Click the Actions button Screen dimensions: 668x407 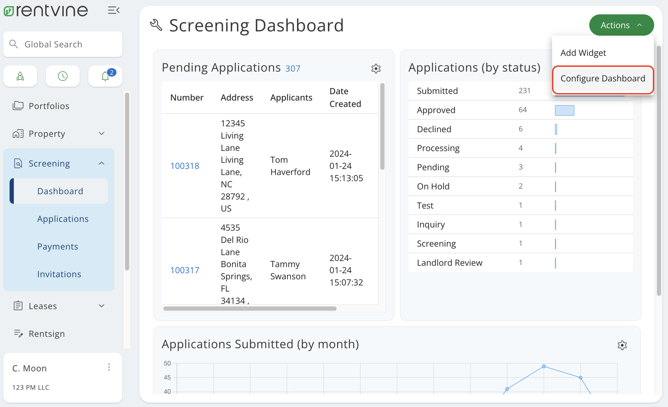click(621, 25)
